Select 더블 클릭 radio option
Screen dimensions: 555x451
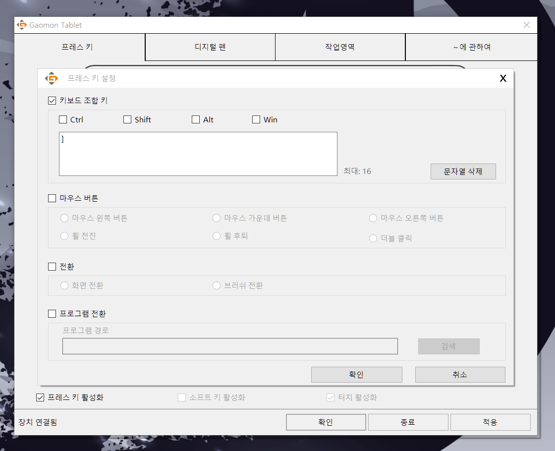click(373, 238)
